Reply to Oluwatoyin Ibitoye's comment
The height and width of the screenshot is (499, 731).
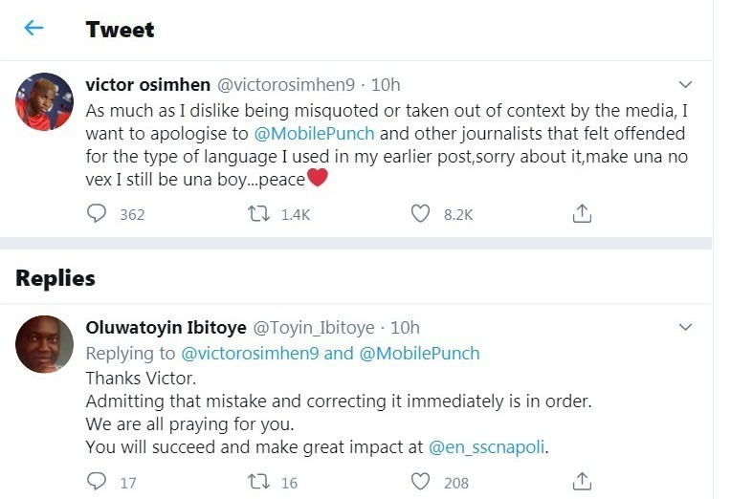click(x=97, y=482)
